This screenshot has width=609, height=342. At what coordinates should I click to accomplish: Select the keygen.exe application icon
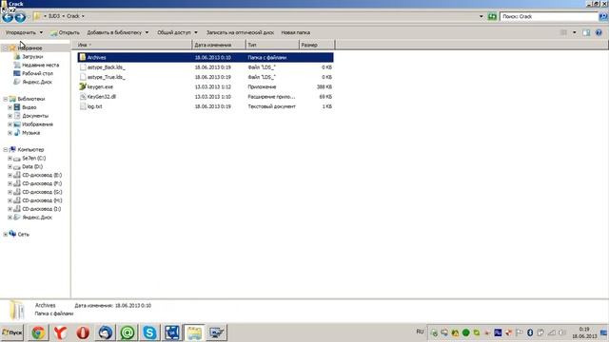(x=83, y=86)
